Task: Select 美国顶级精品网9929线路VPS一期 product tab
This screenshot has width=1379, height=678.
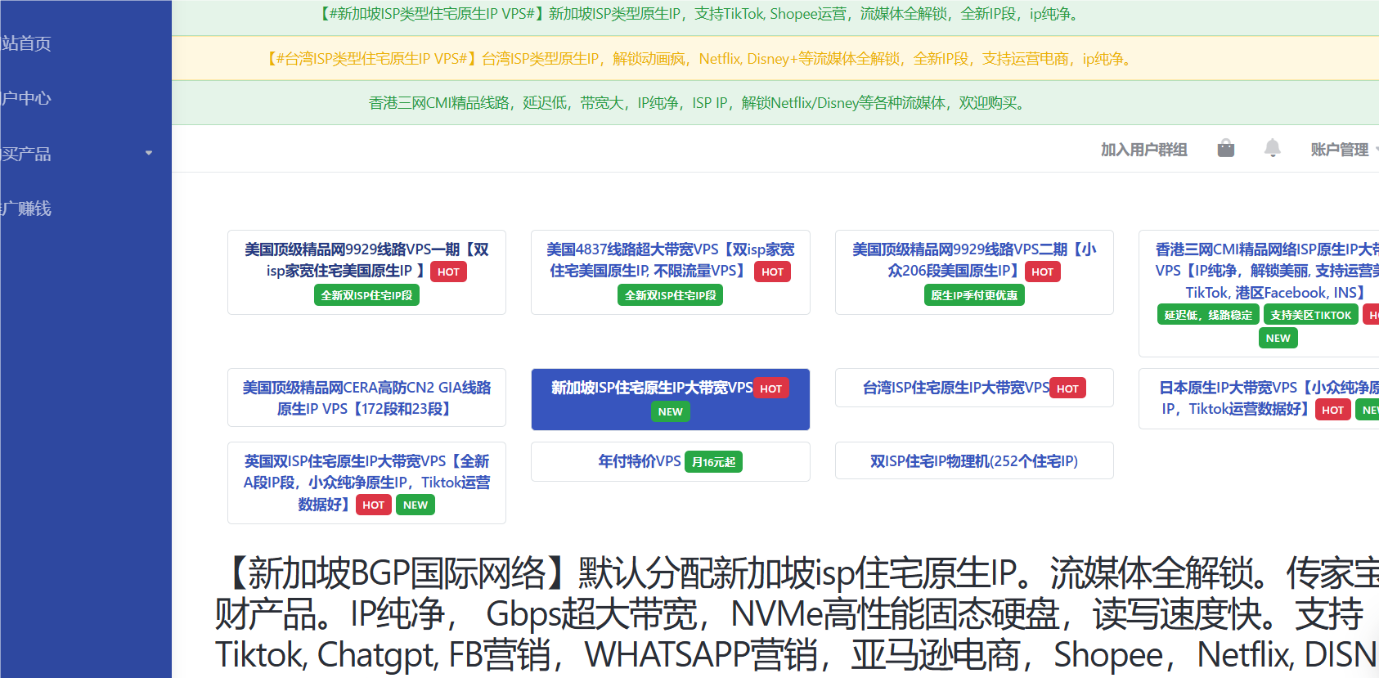Action: [x=366, y=272]
